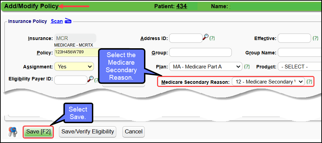Open help for Medicare Secondary Reason
This screenshot has width=322, height=143.
coord(309,82)
